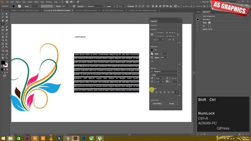The width and height of the screenshot is (251, 141).
Task: Click stroke swatch in Appearance panel
Action: (x=209, y=23)
